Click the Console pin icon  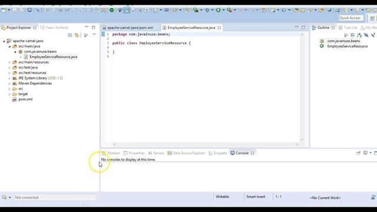pos(358,153)
